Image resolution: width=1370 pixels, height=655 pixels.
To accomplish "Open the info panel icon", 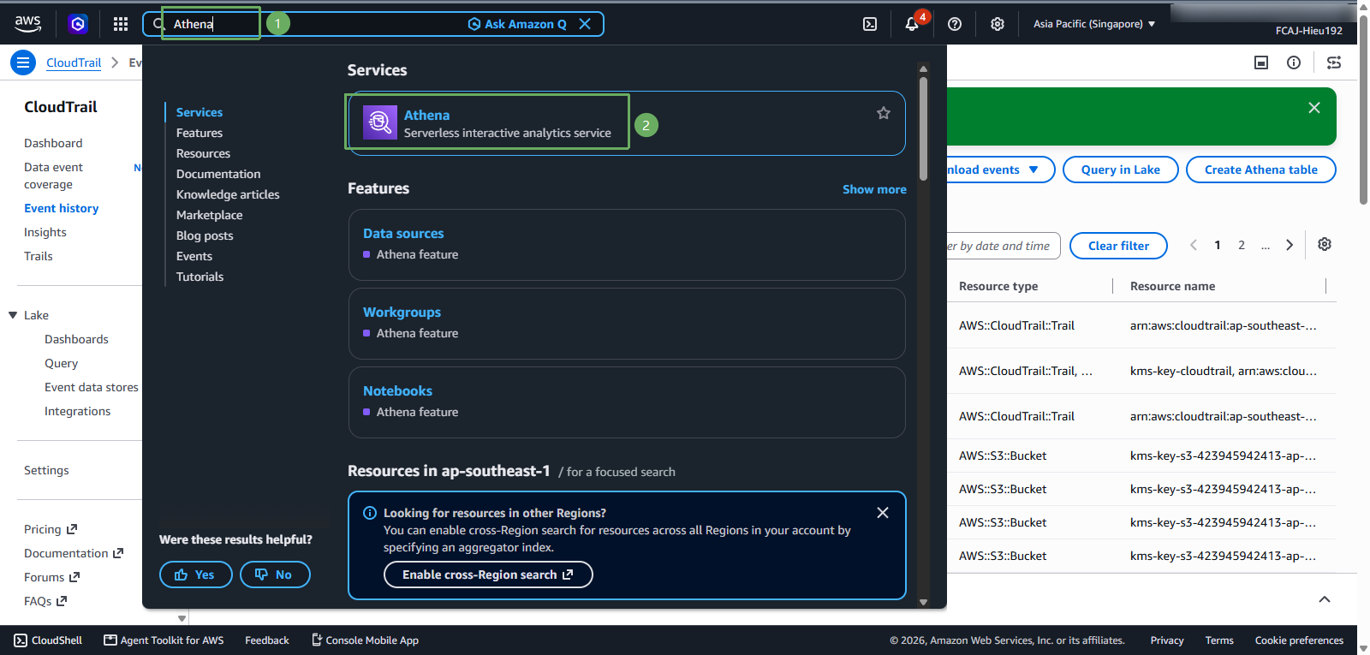I will coord(1294,63).
